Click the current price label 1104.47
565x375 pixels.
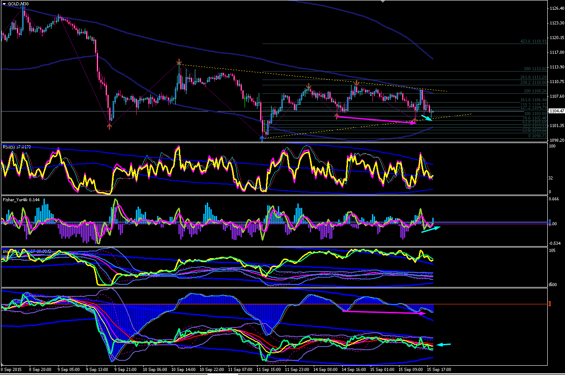pyautogui.click(x=556, y=111)
